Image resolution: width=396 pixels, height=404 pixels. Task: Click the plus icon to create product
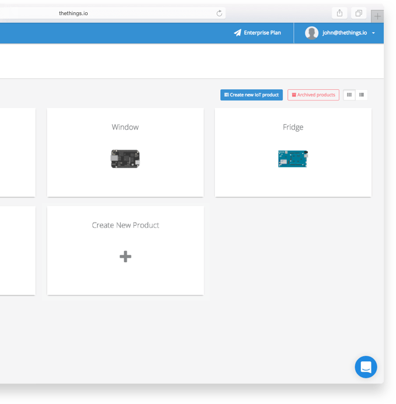click(126, 256)
